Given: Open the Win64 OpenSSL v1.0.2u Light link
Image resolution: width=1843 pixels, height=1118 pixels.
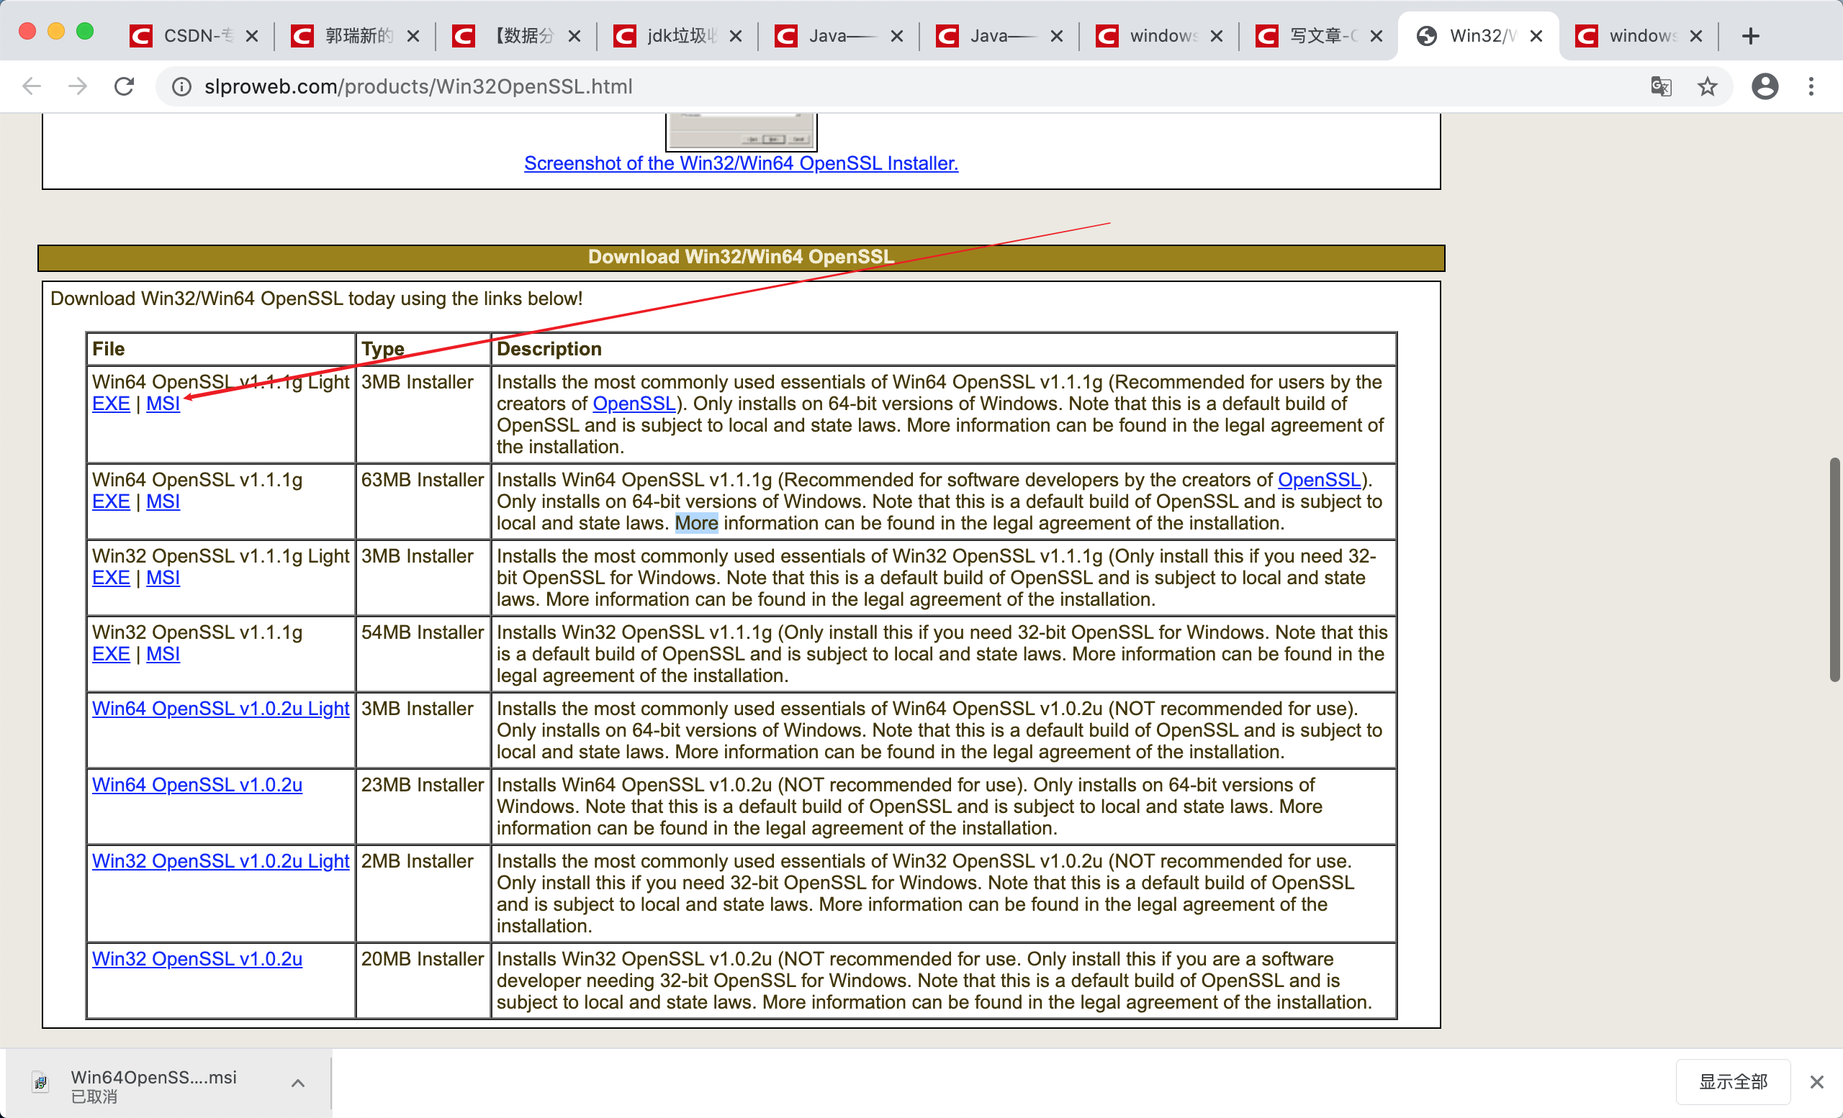Looking at the screenshot, I should click(220, 709).
